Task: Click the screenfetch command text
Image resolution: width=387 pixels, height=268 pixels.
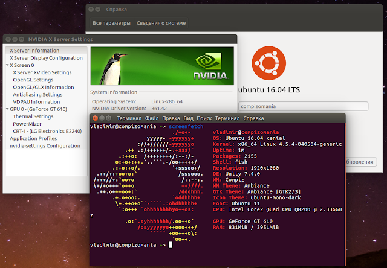Action: 186,126
